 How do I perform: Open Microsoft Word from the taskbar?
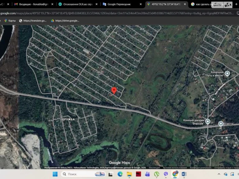pyautogui.click(x=184, y=174)
